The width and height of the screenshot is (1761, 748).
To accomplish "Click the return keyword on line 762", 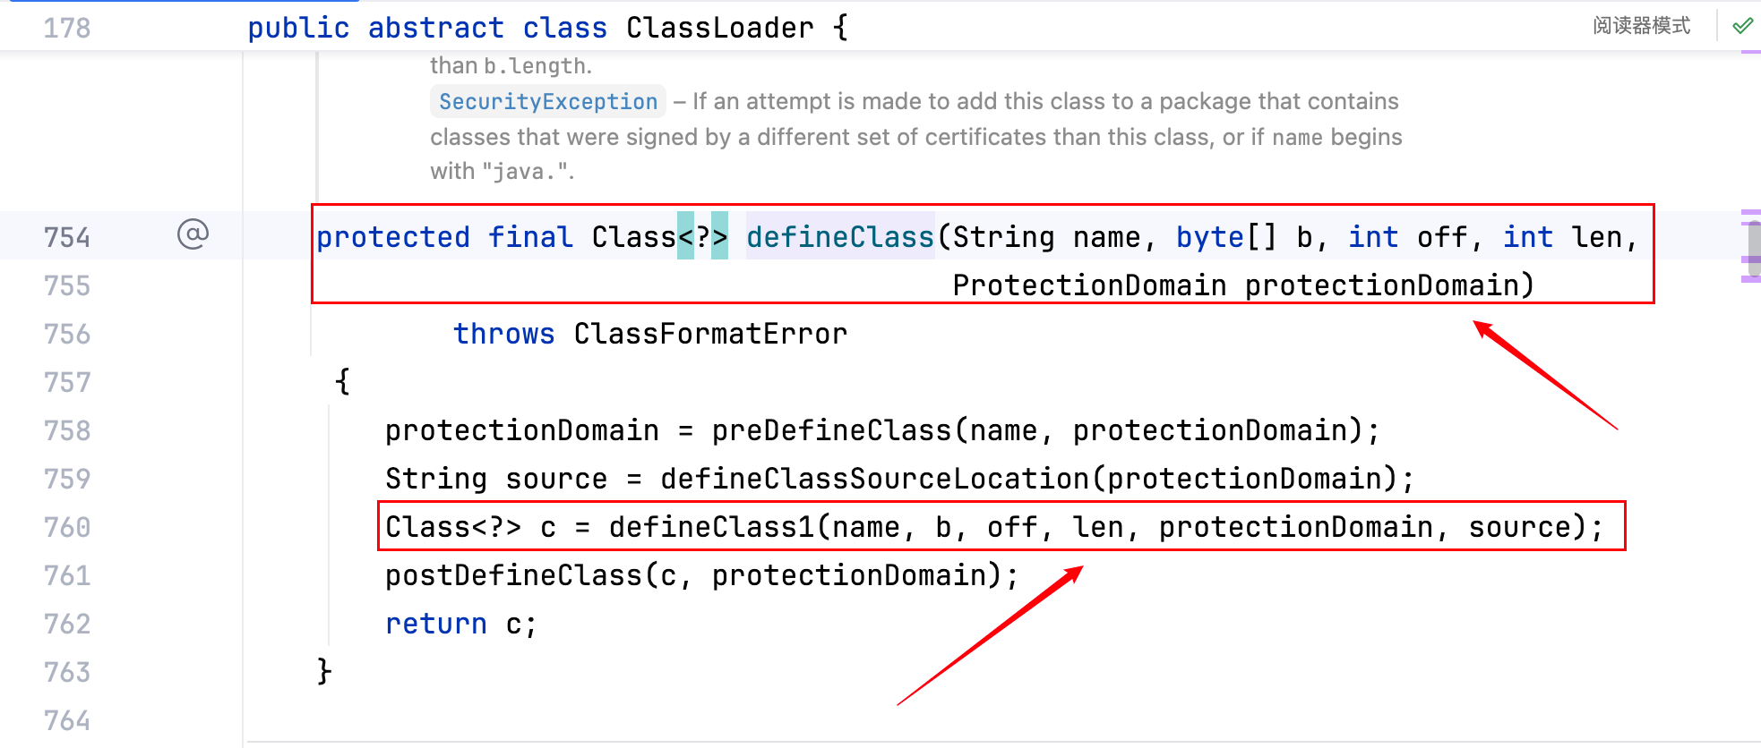I will (x=436, y=624).
